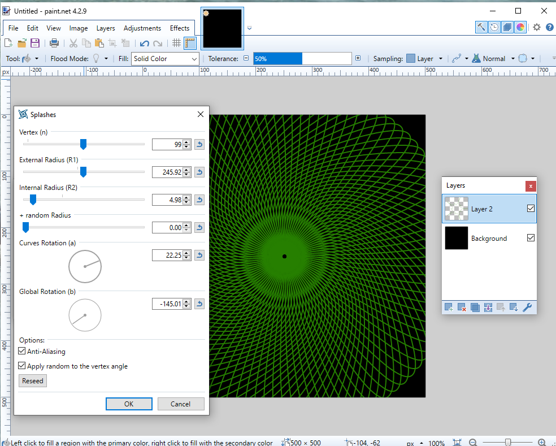Open the Edit menu
Screen dimensions: 556x446
(32, 28)
